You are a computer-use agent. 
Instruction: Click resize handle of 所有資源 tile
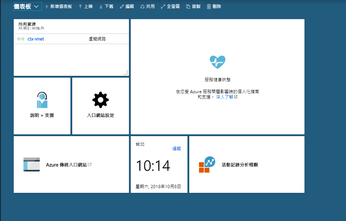coord(125,72)
